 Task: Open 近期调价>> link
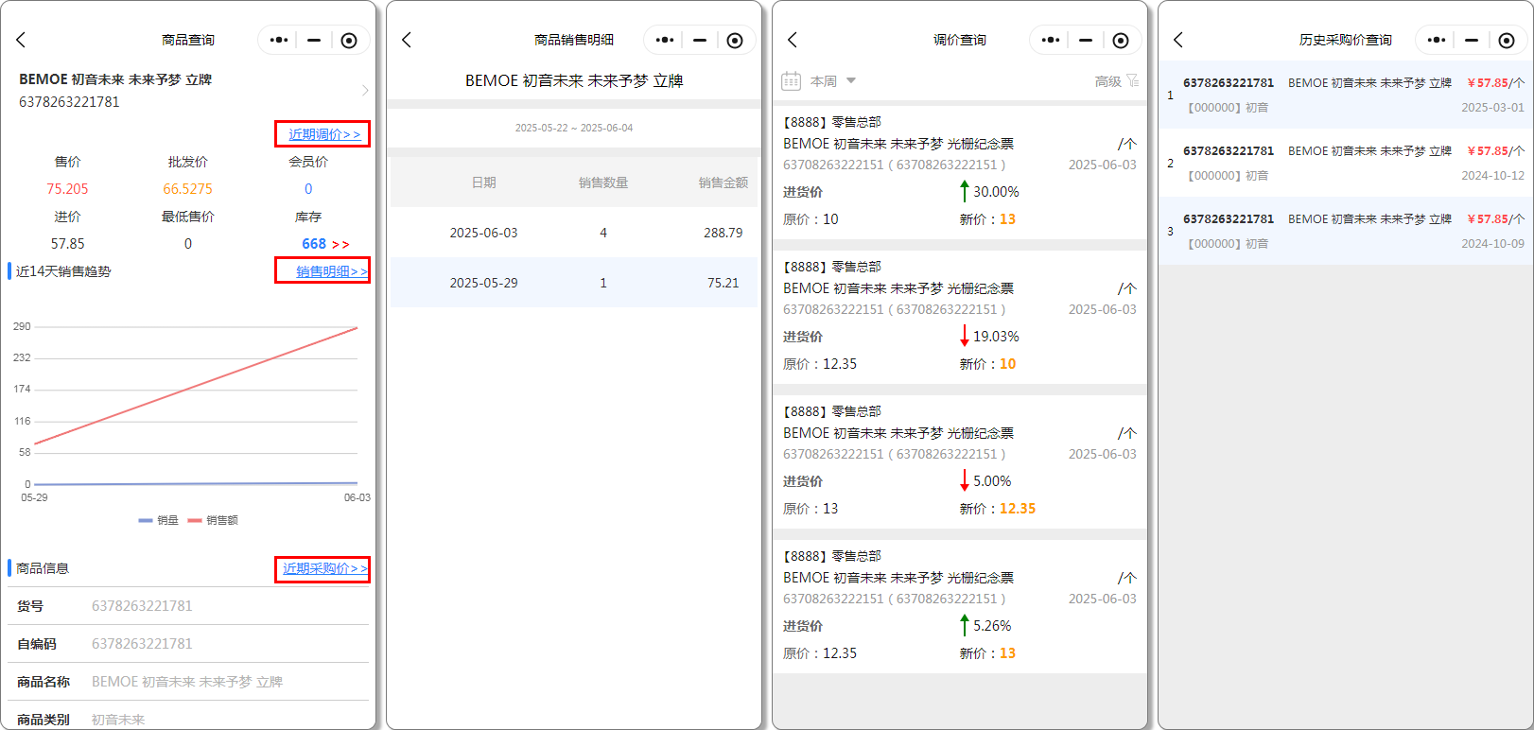(x=324, y=134)
